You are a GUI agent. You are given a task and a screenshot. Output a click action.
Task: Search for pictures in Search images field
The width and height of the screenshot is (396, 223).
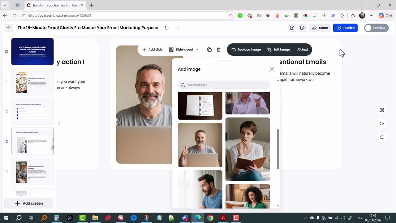(x=224, y=85)
